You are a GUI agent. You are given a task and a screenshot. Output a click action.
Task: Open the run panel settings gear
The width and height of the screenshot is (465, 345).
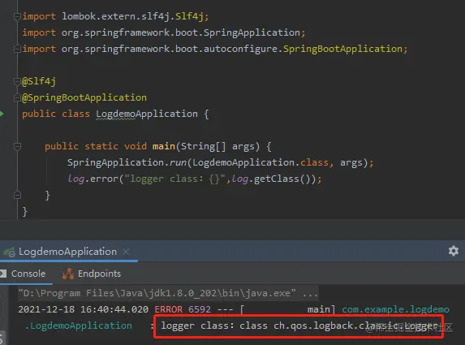[x=453, y=251]
